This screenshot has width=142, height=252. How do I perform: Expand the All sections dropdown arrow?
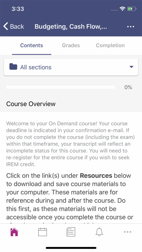pos(131,67)
